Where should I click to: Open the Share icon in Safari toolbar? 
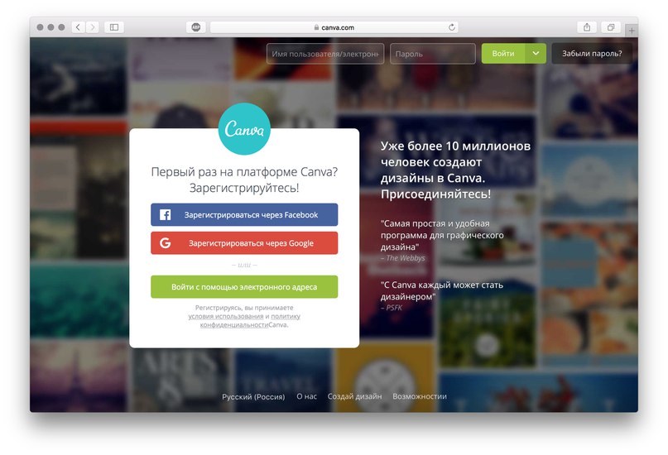pyautogui.click(x=587, y=27)
